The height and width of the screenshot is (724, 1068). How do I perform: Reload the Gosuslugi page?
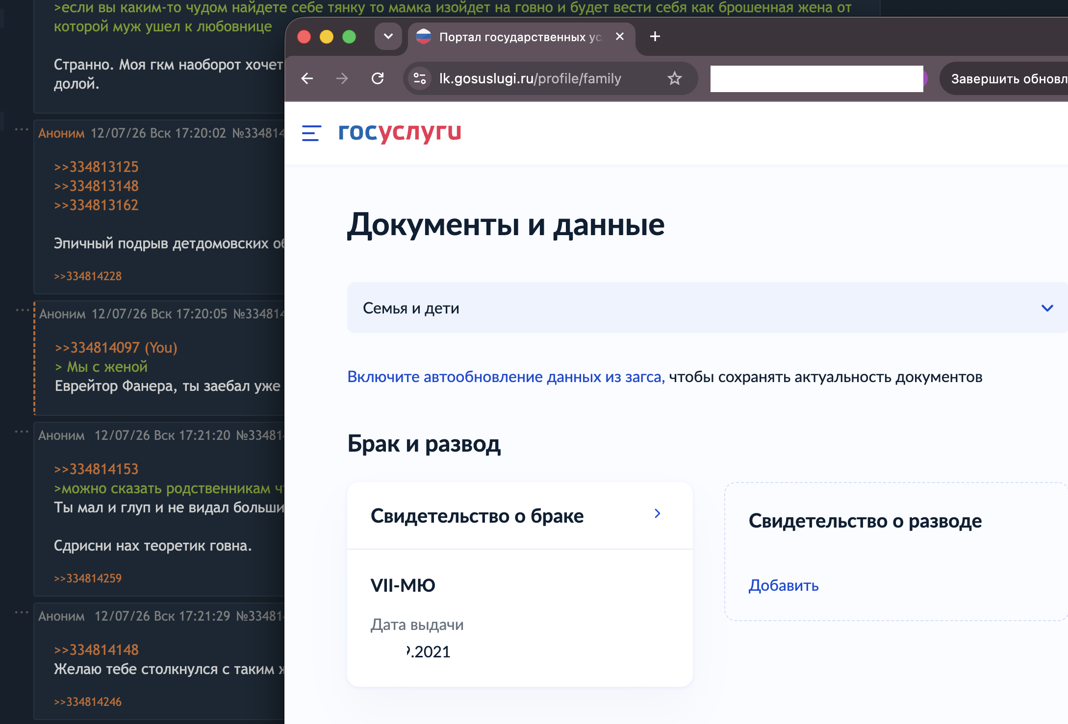click(x=378, y=78)
